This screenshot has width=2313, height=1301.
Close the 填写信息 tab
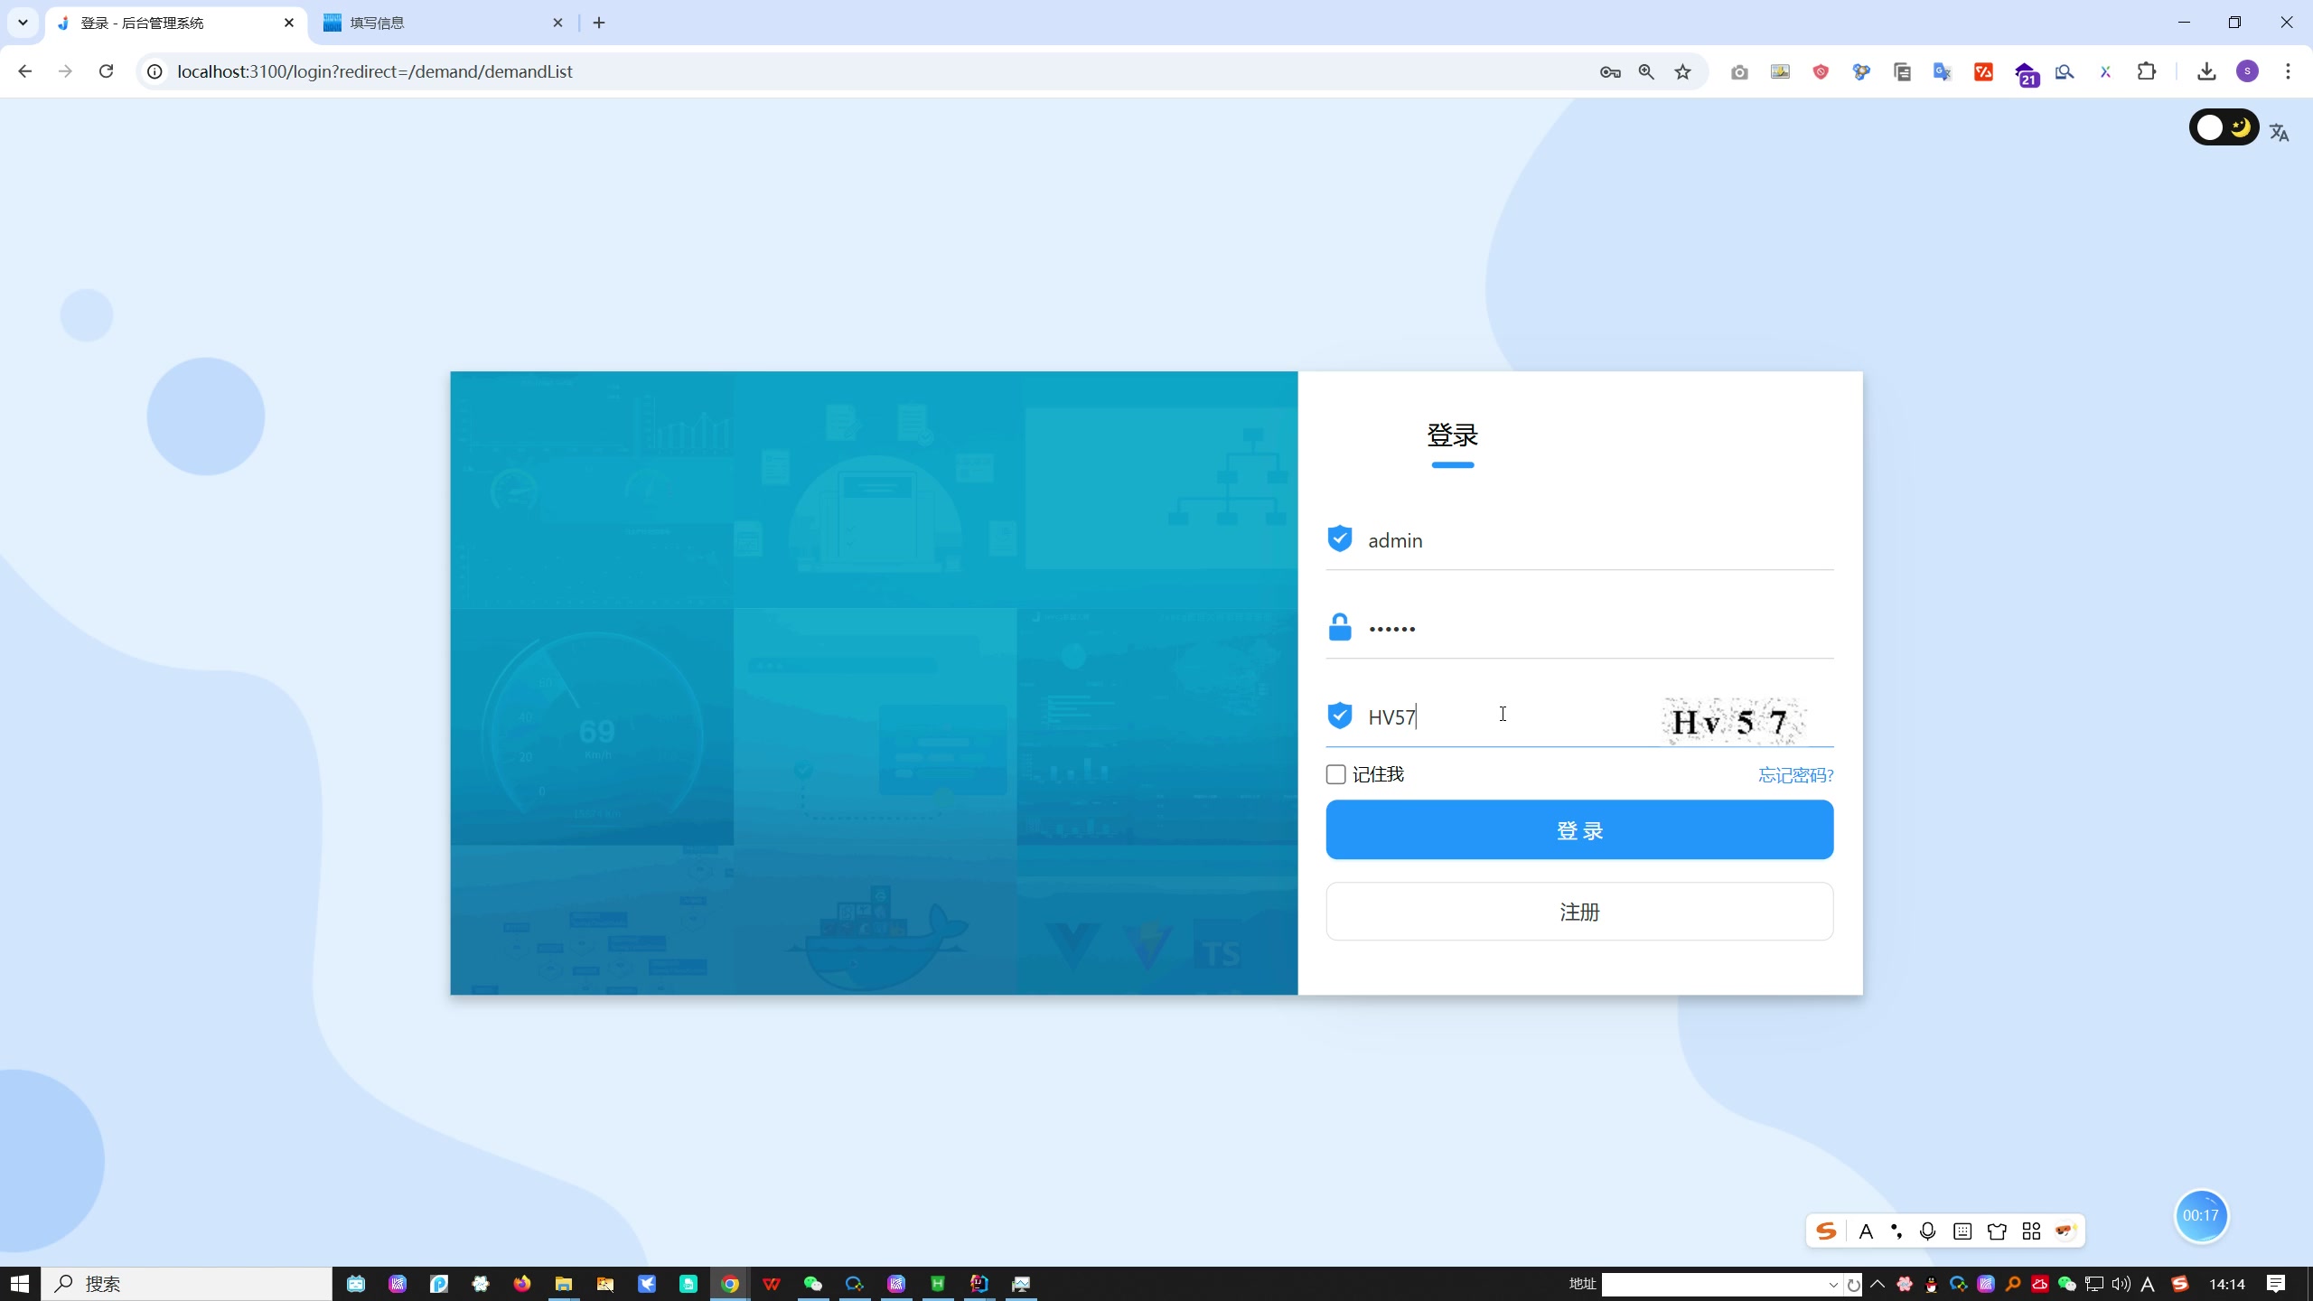(x=557, y=23)
